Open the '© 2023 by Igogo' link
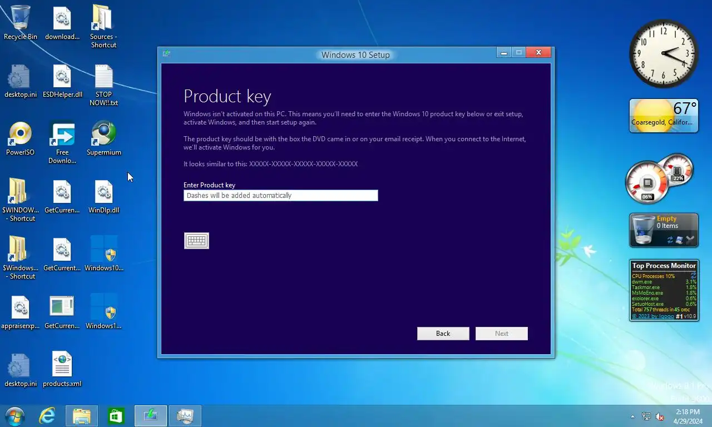This screenshot has width=712, height=427. [x=653, y=316]
